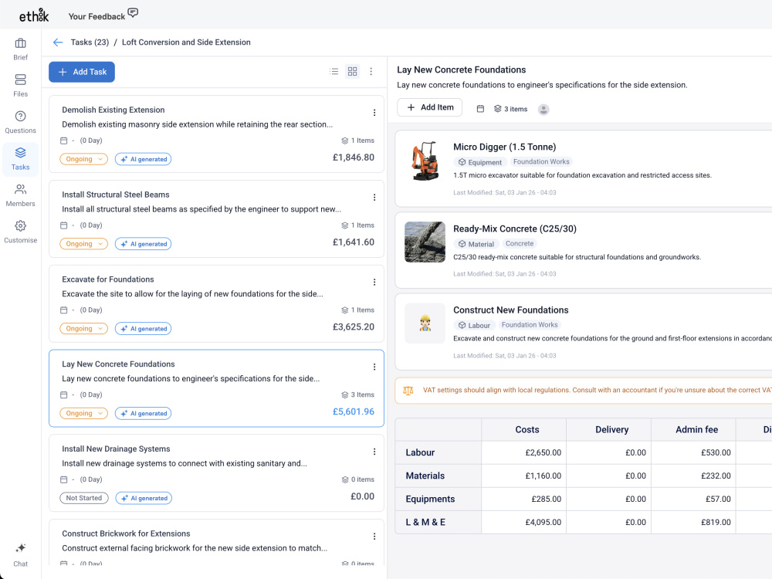Screen dimensions: 772x579
Task: Switch to list view layout
Action: point(334,72)
